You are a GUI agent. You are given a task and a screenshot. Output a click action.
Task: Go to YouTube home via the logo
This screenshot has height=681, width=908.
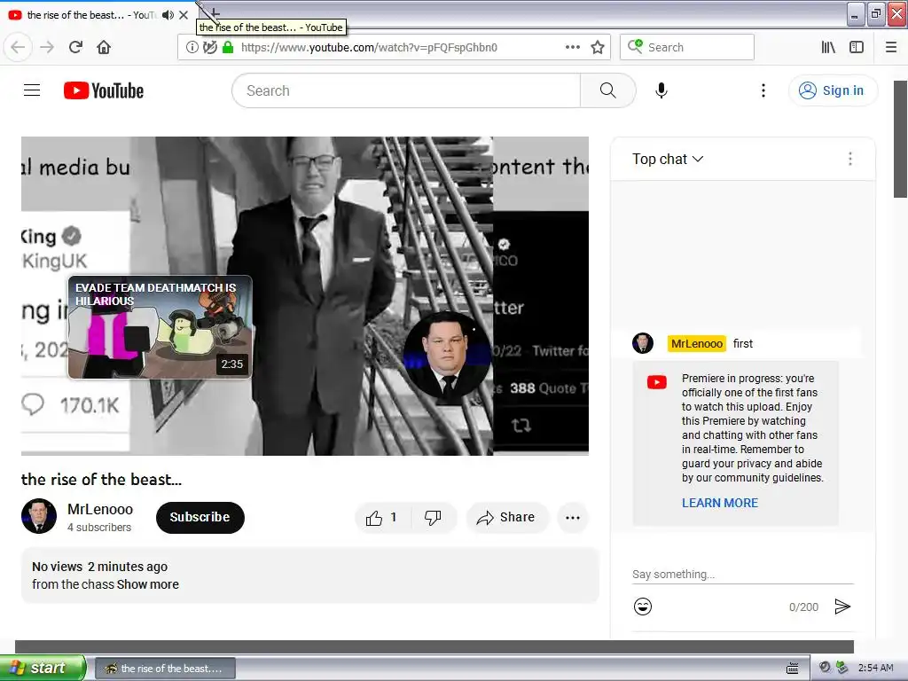coord(104,90)
